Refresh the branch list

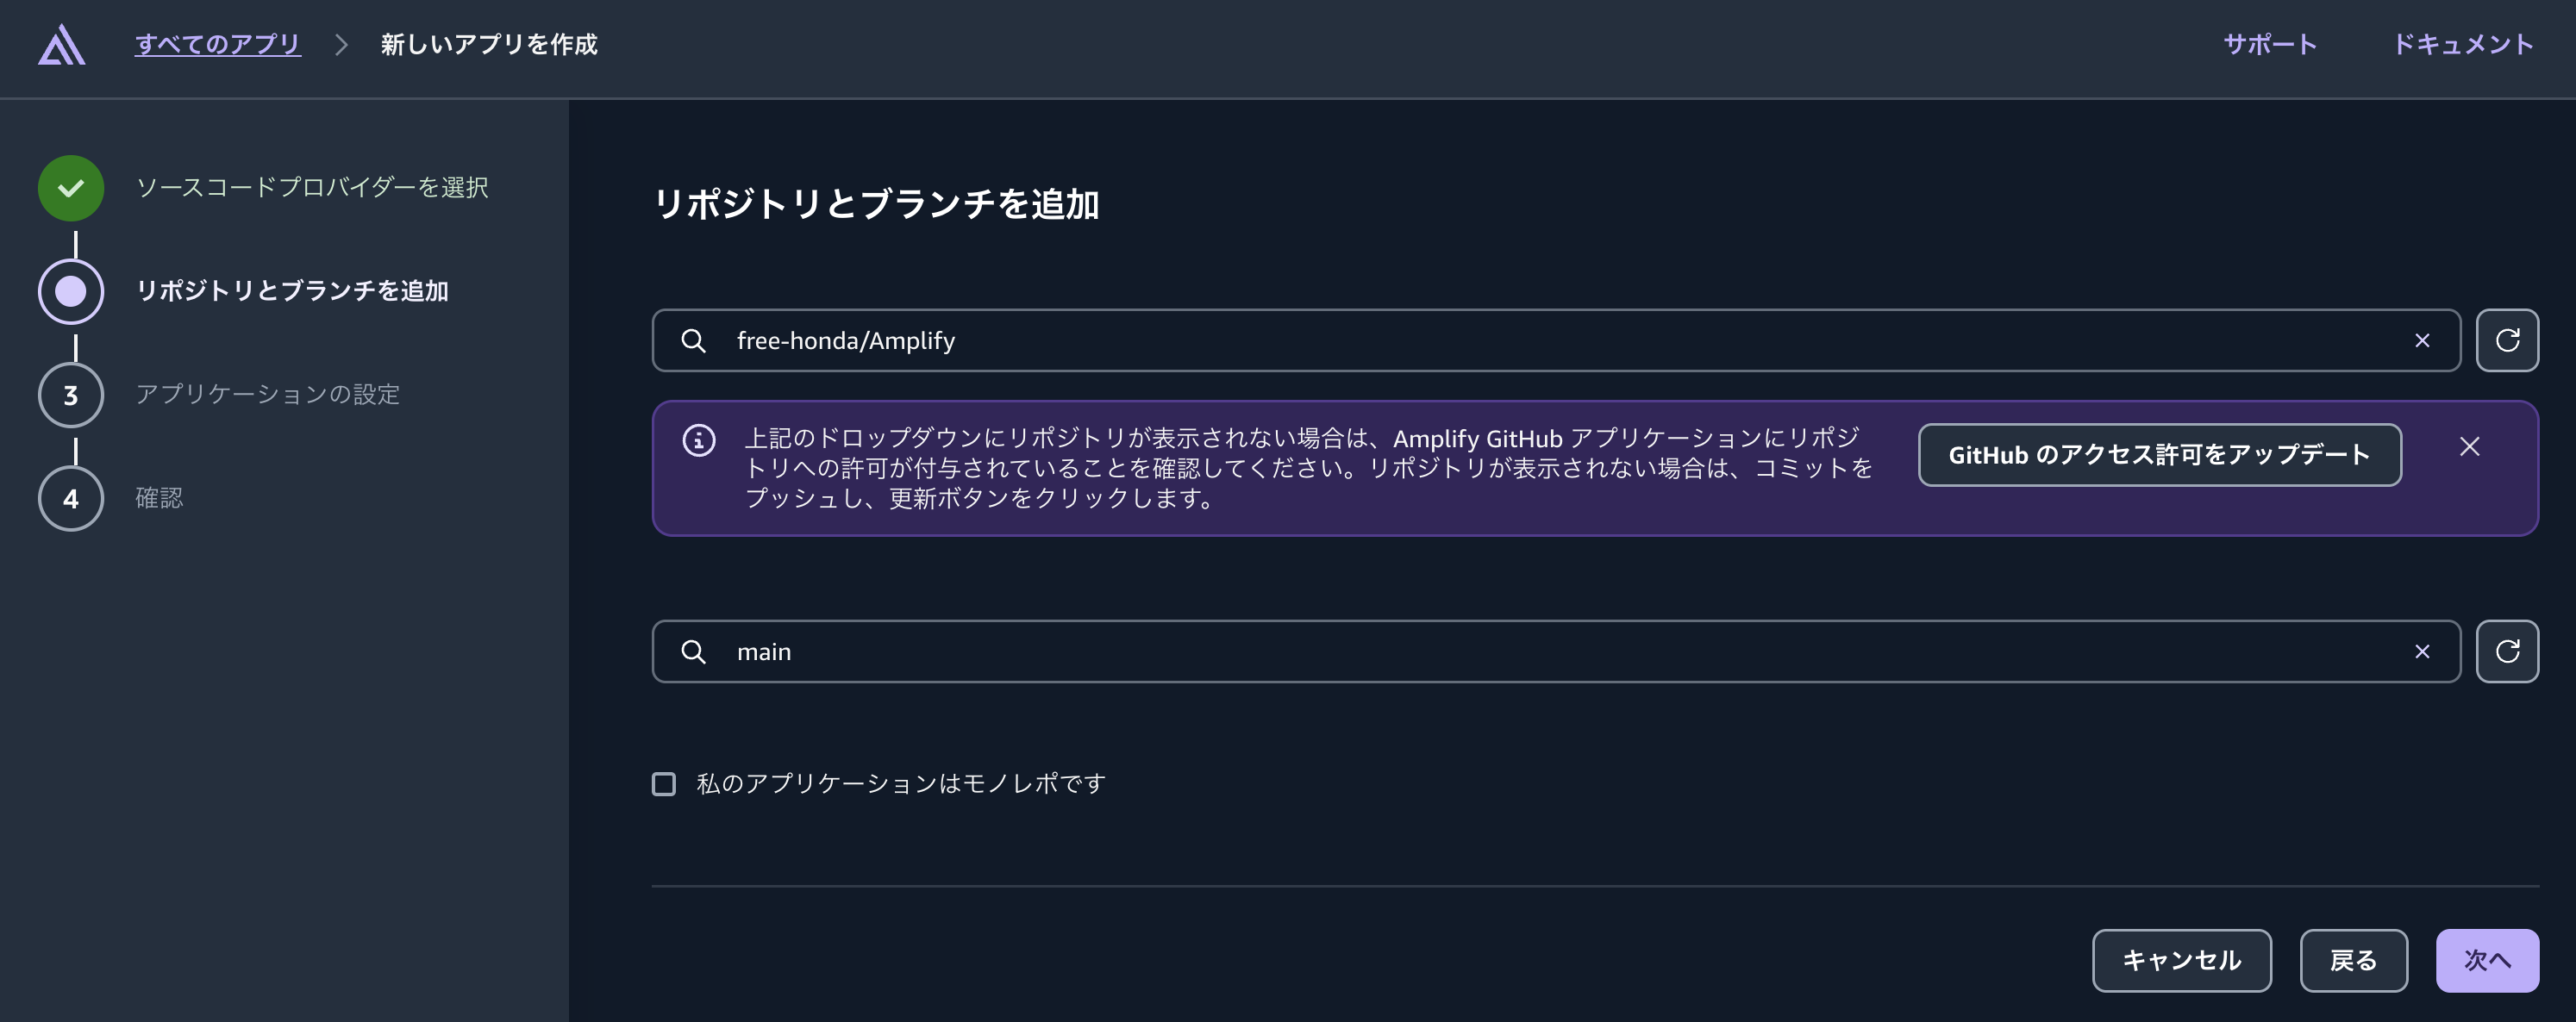point(2508,651)
